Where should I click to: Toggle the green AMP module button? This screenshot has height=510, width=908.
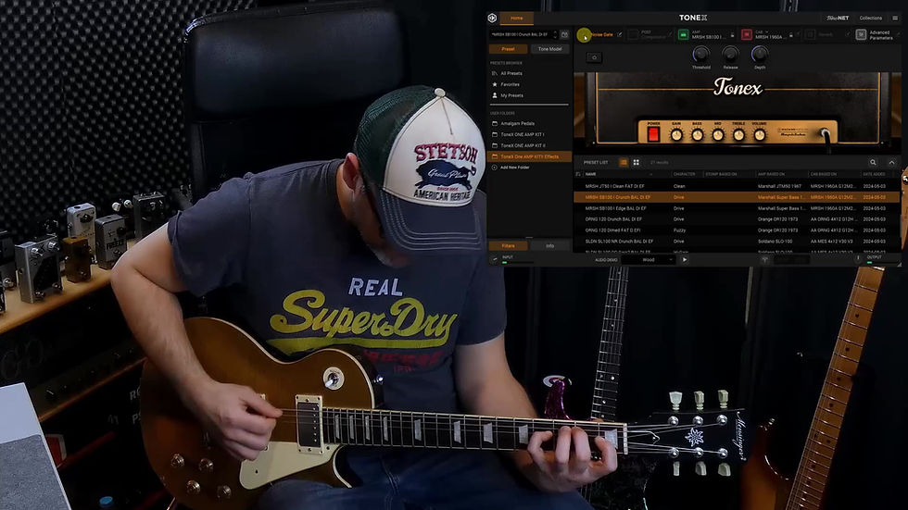684,35
